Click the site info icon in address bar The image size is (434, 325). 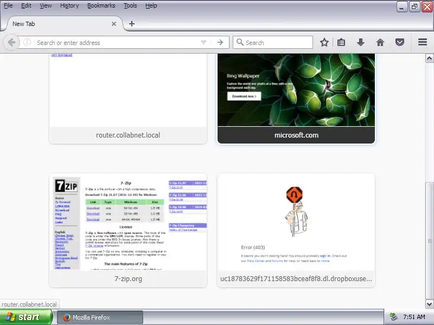click(x=27, y=42)
